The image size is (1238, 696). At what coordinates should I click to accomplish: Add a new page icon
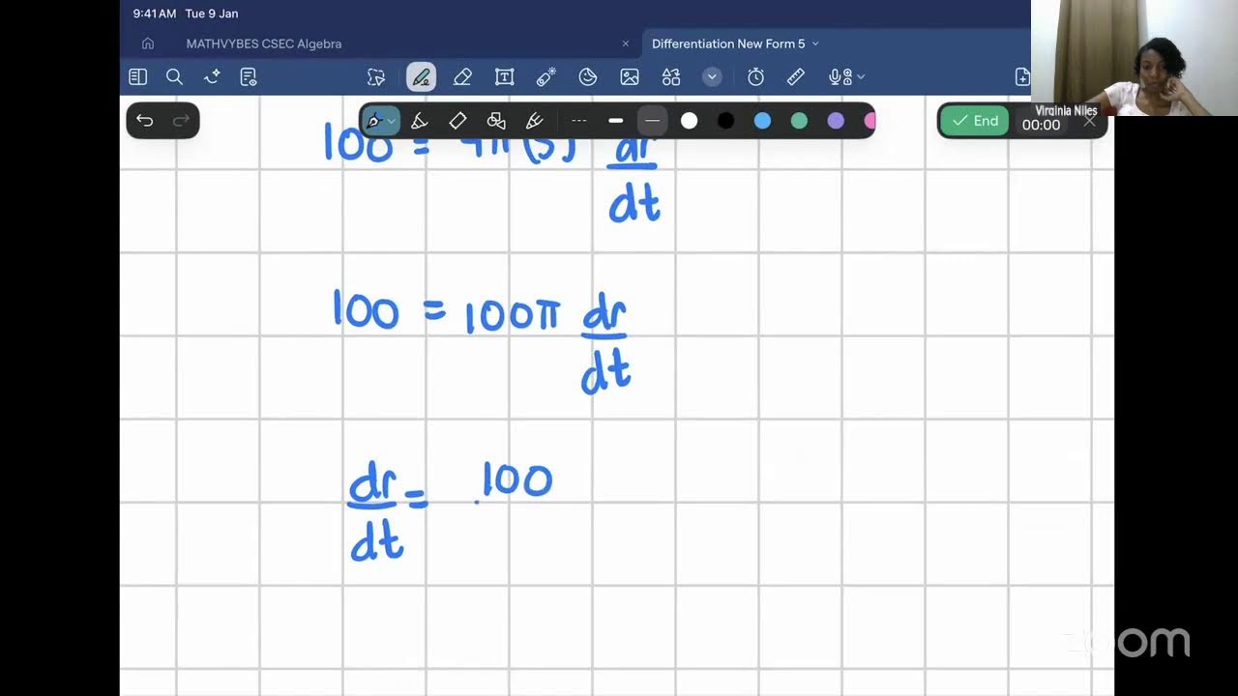click(x=1022, y=77)
